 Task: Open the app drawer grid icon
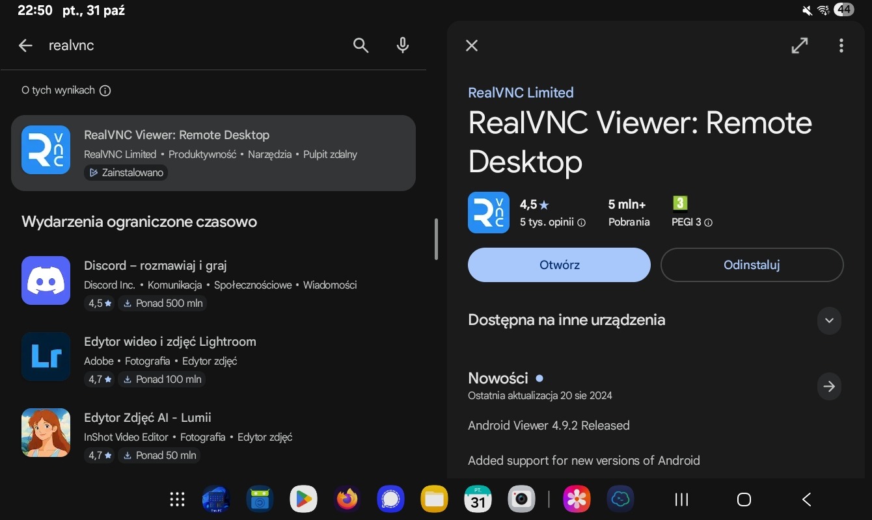(x=177, y=499)
